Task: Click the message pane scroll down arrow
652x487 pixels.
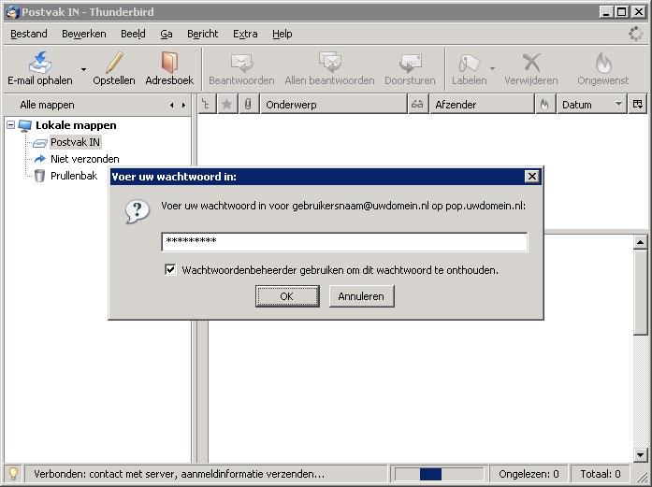Action: tap(641, 455)
